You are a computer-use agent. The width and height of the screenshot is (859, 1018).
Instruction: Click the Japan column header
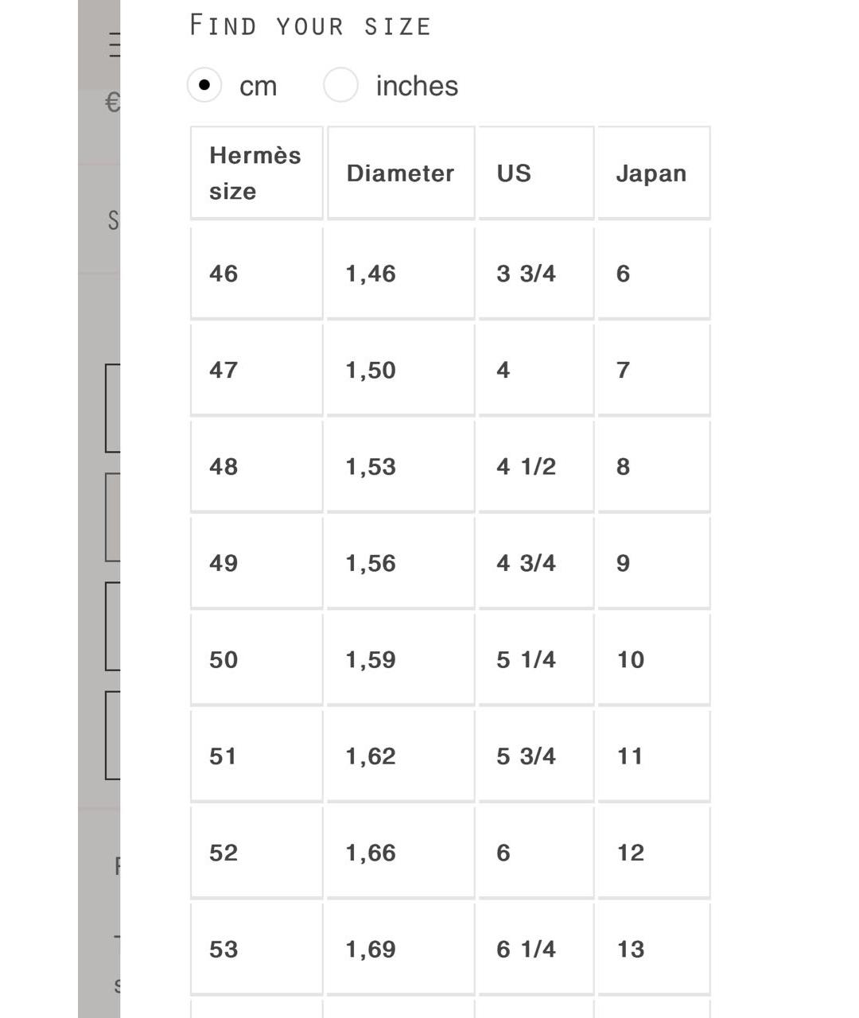tap(654, 173)
